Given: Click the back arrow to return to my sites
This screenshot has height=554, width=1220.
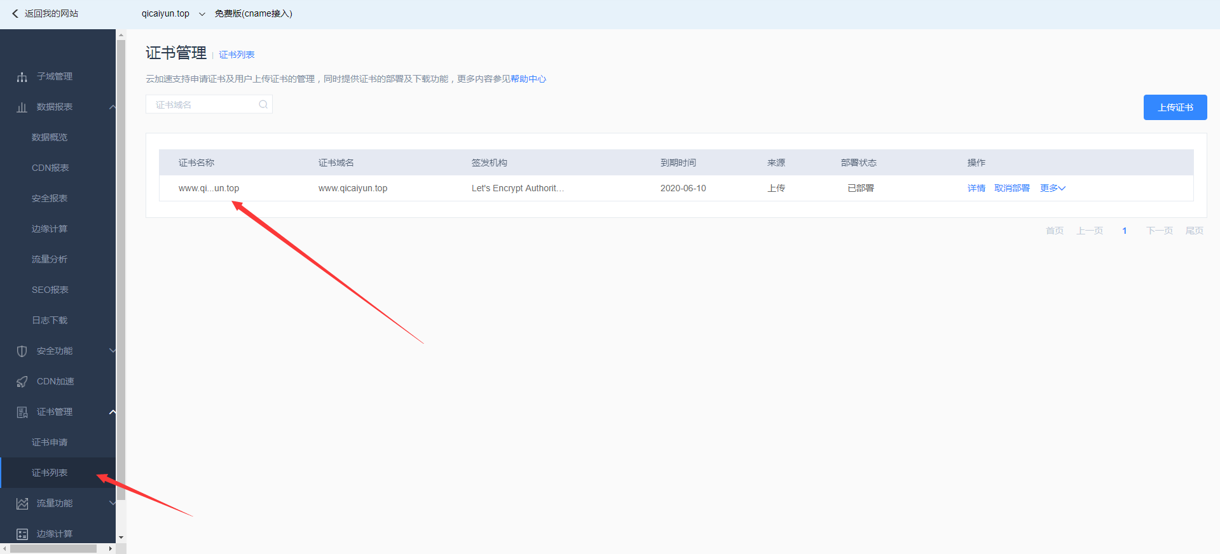Looking at the screenshot, I should pyautogui.click(x=15, y=13).
